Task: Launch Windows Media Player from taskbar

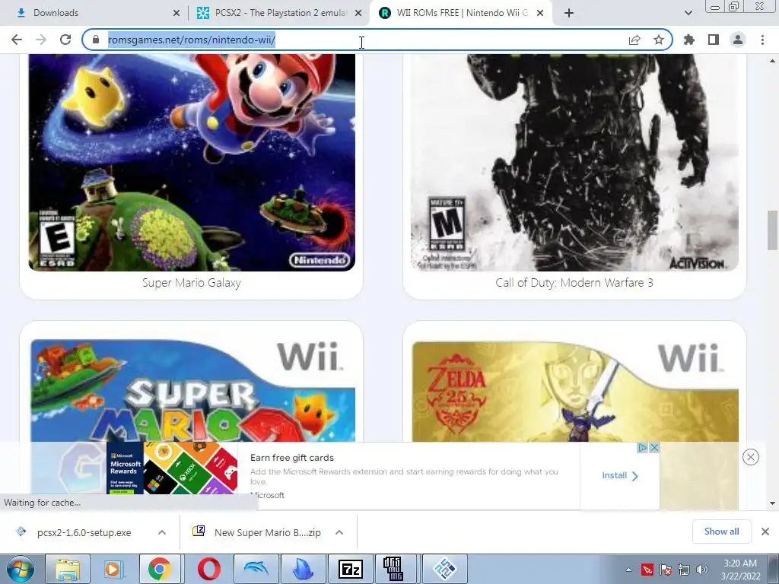Action: click(x=113, y=569)
